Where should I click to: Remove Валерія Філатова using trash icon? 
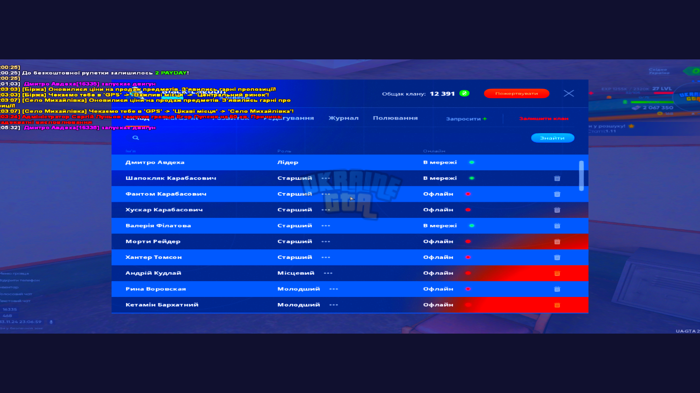coord(557,226)
